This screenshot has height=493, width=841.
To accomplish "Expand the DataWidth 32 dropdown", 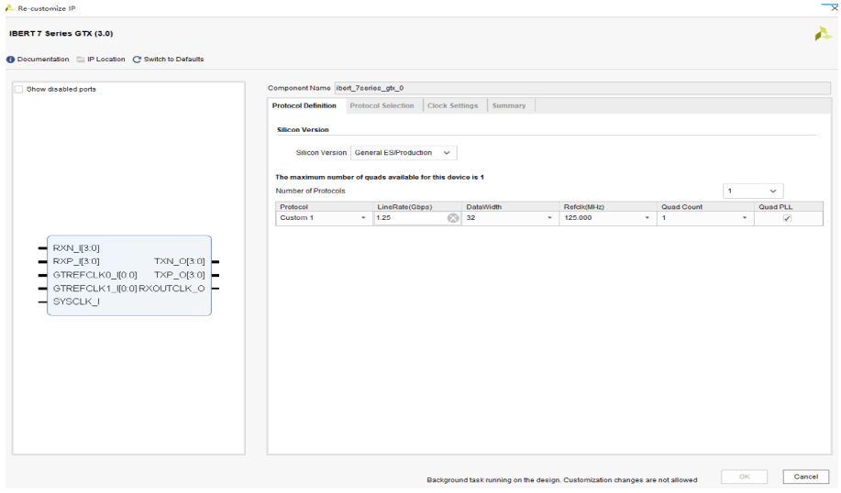I will (x=510, y=218).
